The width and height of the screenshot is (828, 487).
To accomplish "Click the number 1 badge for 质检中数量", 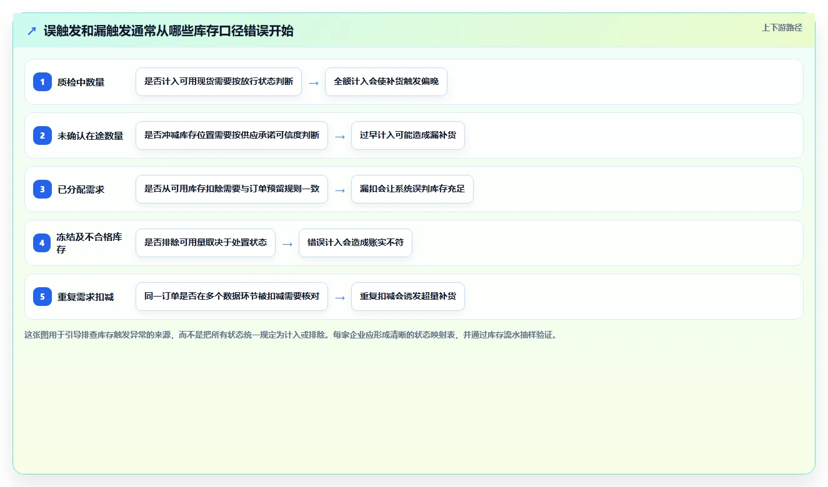I will [x=42, y=82].
